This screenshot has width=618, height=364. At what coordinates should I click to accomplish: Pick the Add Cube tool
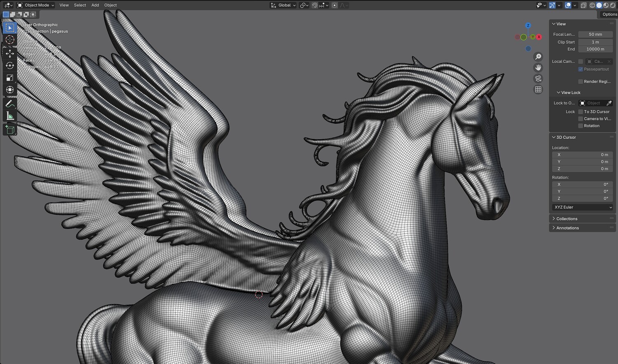(10, 130)
